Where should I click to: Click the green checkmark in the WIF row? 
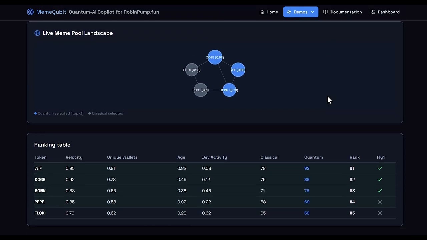(380, 168)
